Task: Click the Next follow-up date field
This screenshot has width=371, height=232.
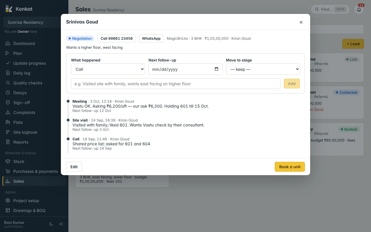Action: (185, 69)
